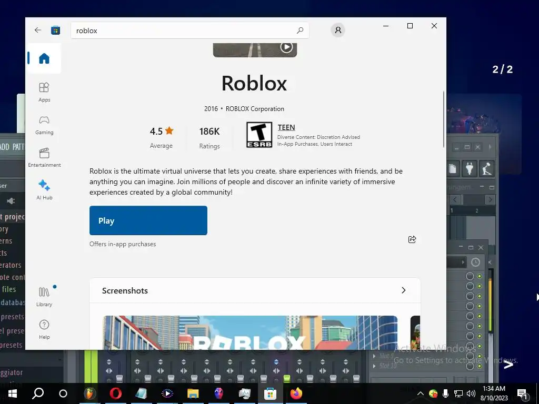Open the Entertainment section in the sidebar

[x=44, y=157]
